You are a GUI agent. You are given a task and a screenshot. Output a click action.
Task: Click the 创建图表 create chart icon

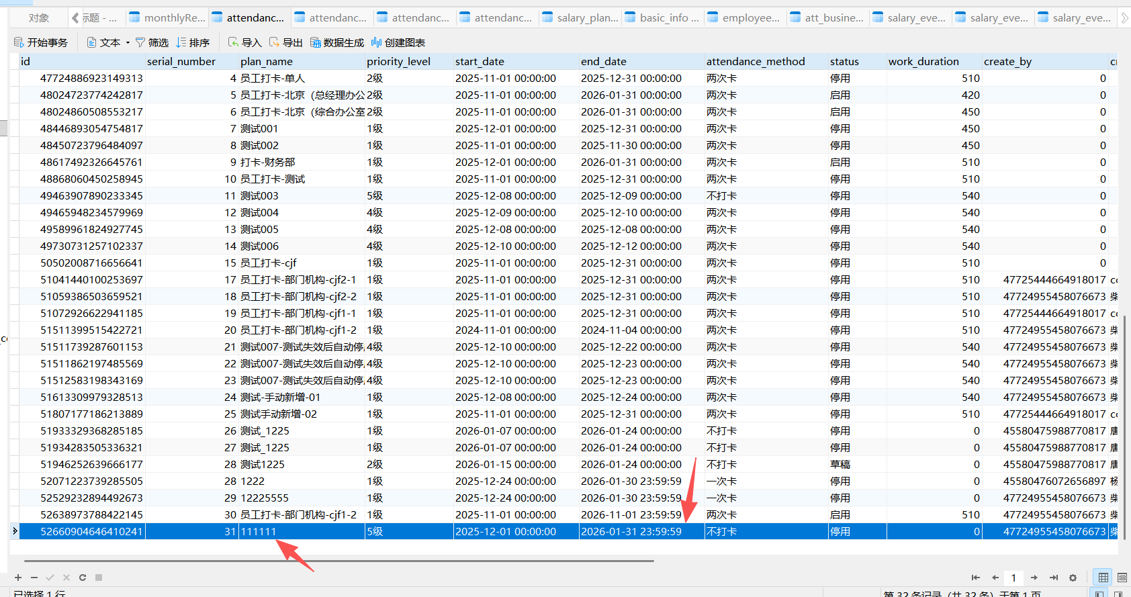[x=376, y=42]
